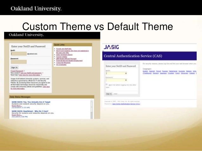Open the Faculty and Staff SAIL quick link

pyautogui.click(x=64, y=49)
